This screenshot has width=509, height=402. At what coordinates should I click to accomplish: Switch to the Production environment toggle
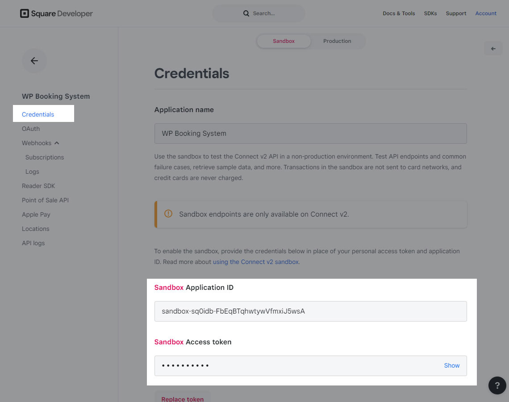337,41
